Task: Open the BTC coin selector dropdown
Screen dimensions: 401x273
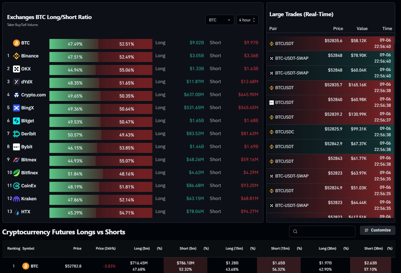Action: coord(219,20)
